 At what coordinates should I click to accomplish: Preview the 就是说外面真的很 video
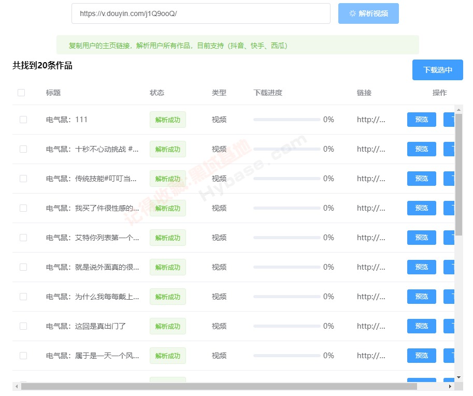pos(421,267)
